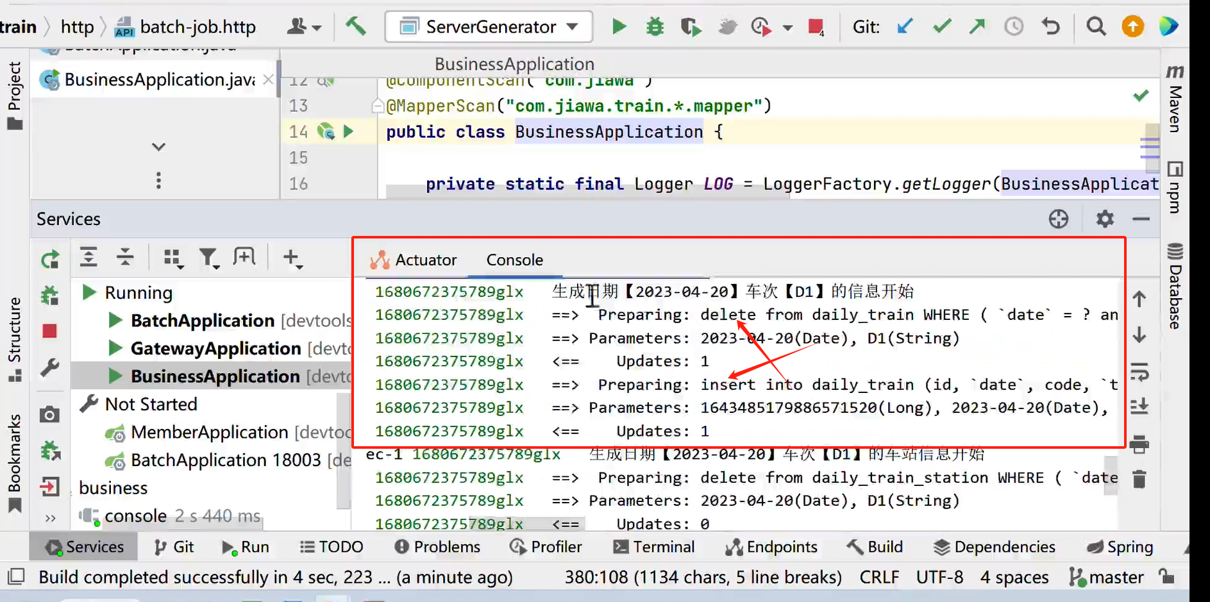1210x602 pixels.
Task: Open Git tool window tab at bottom
Action: (174, 547)
